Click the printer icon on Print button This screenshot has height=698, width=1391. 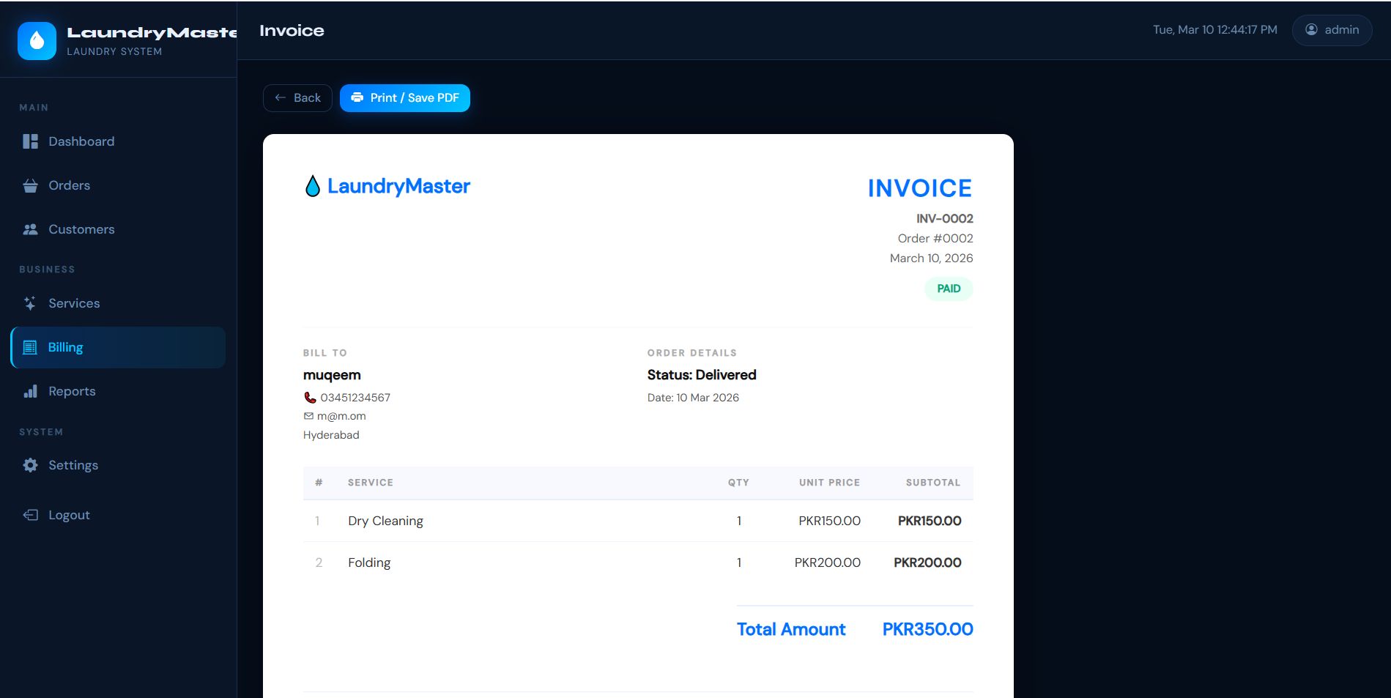(357, 97)
